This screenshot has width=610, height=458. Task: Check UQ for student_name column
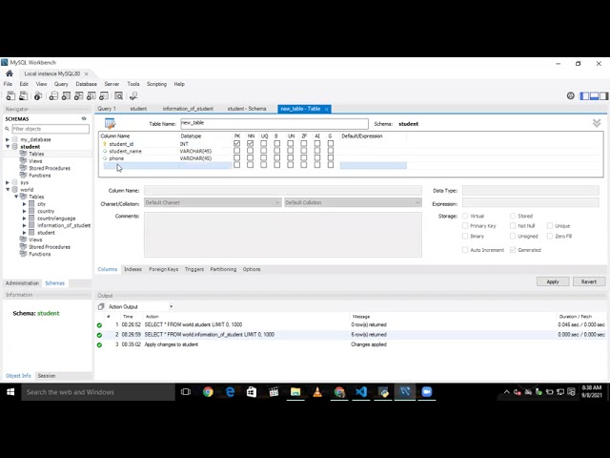point(264,151)
